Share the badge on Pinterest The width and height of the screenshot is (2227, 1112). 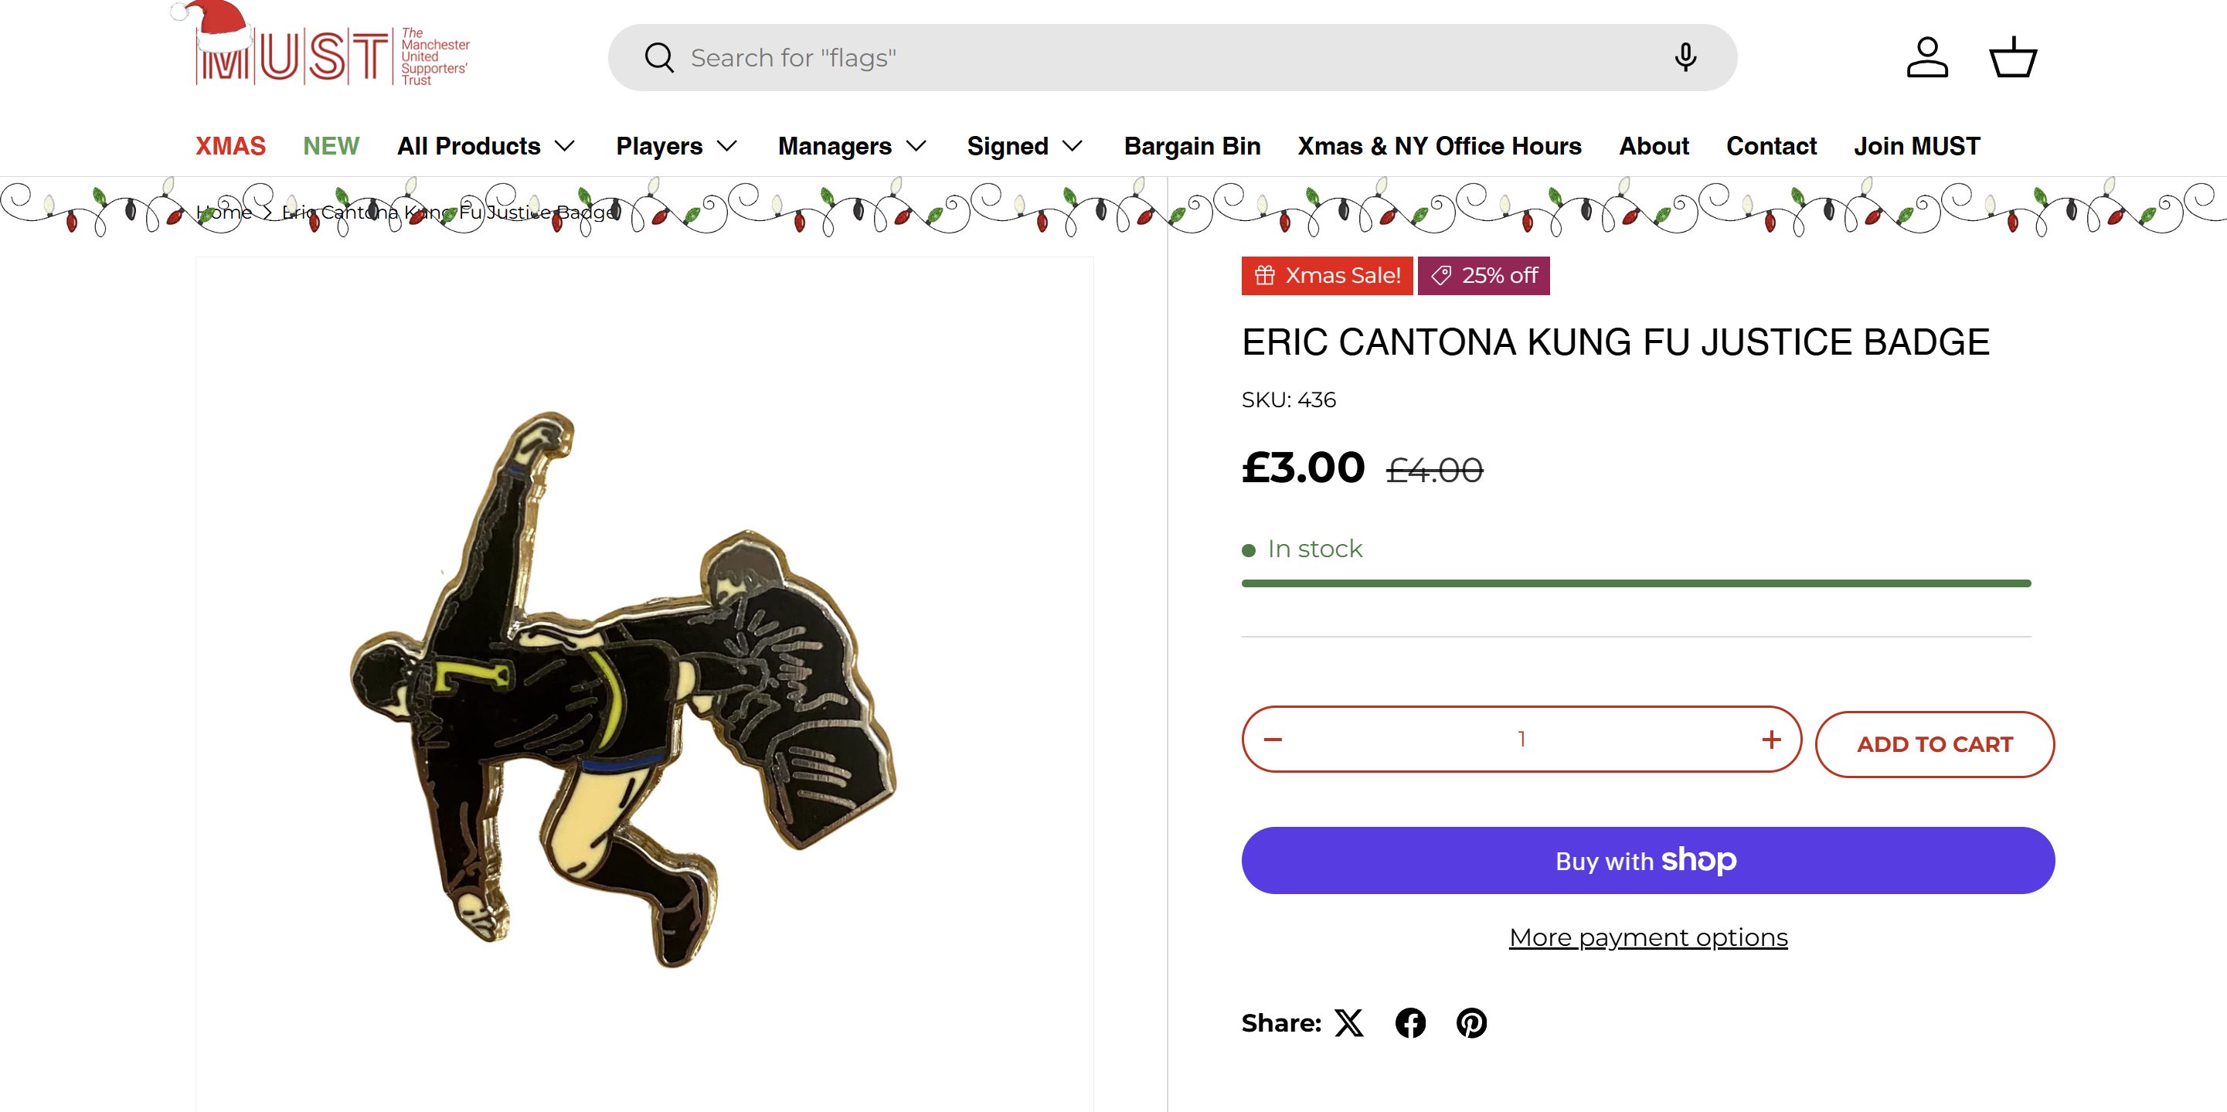[x=1471, y=1023]
